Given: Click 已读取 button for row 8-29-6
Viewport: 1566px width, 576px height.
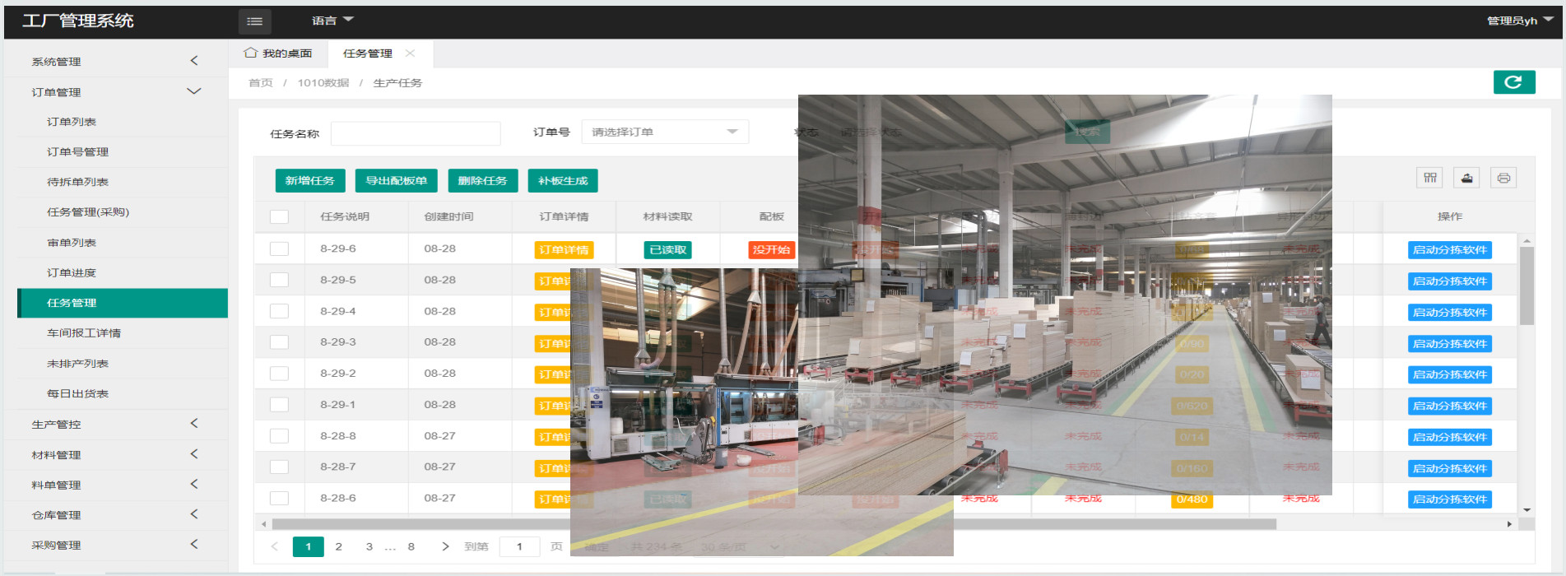Looking at the screenshot, I should click(x=667, y=250).
